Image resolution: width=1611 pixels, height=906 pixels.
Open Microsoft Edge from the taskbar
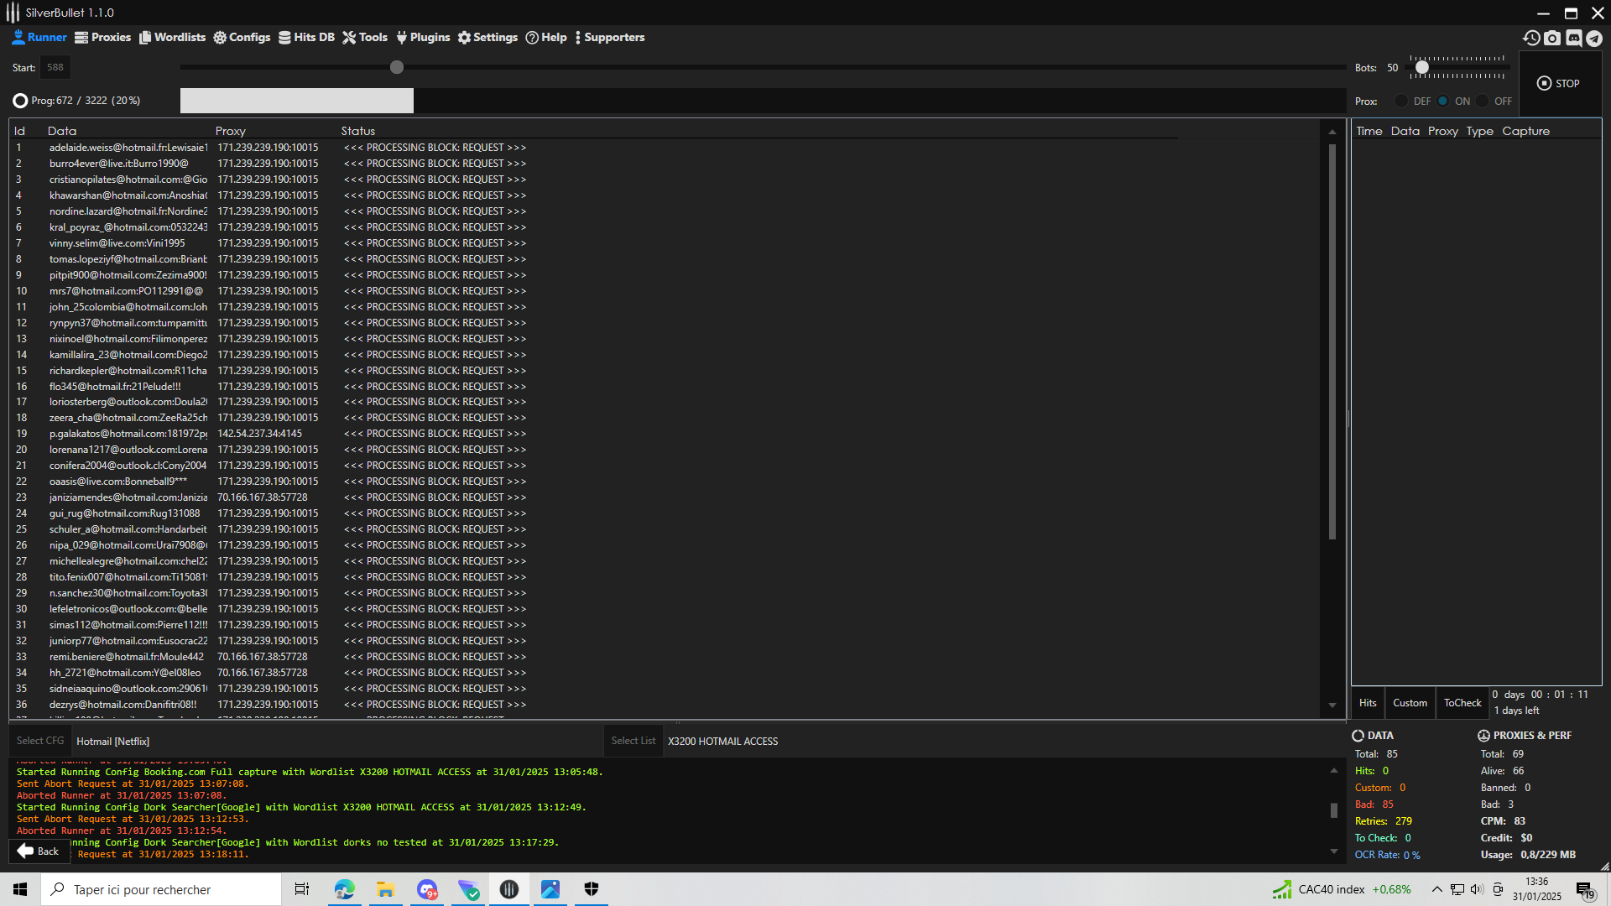344,889
